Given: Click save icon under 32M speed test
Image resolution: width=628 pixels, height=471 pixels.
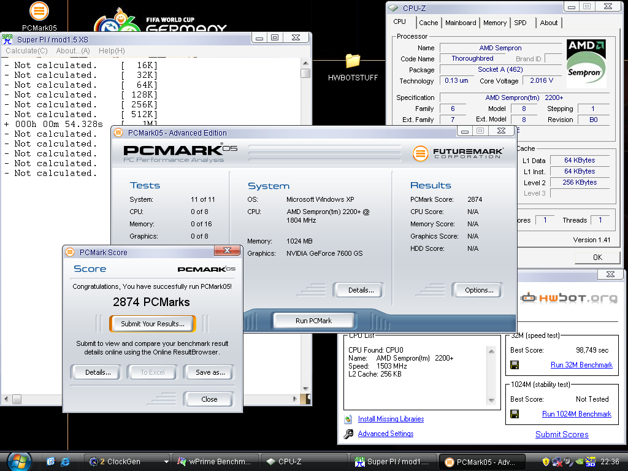Looking at the screenshot, I should 515,365.
